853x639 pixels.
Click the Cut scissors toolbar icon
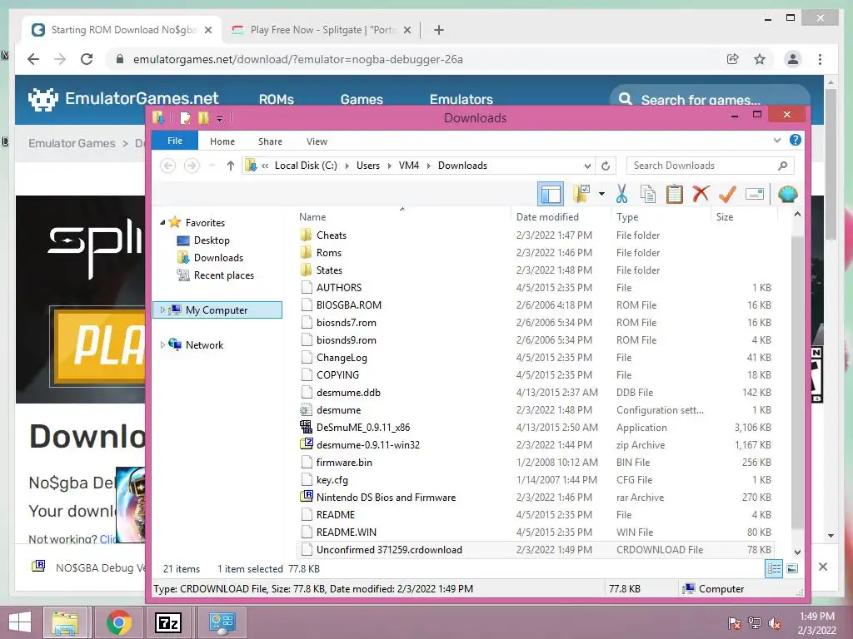pyautogui.click(x=621, y=194)
